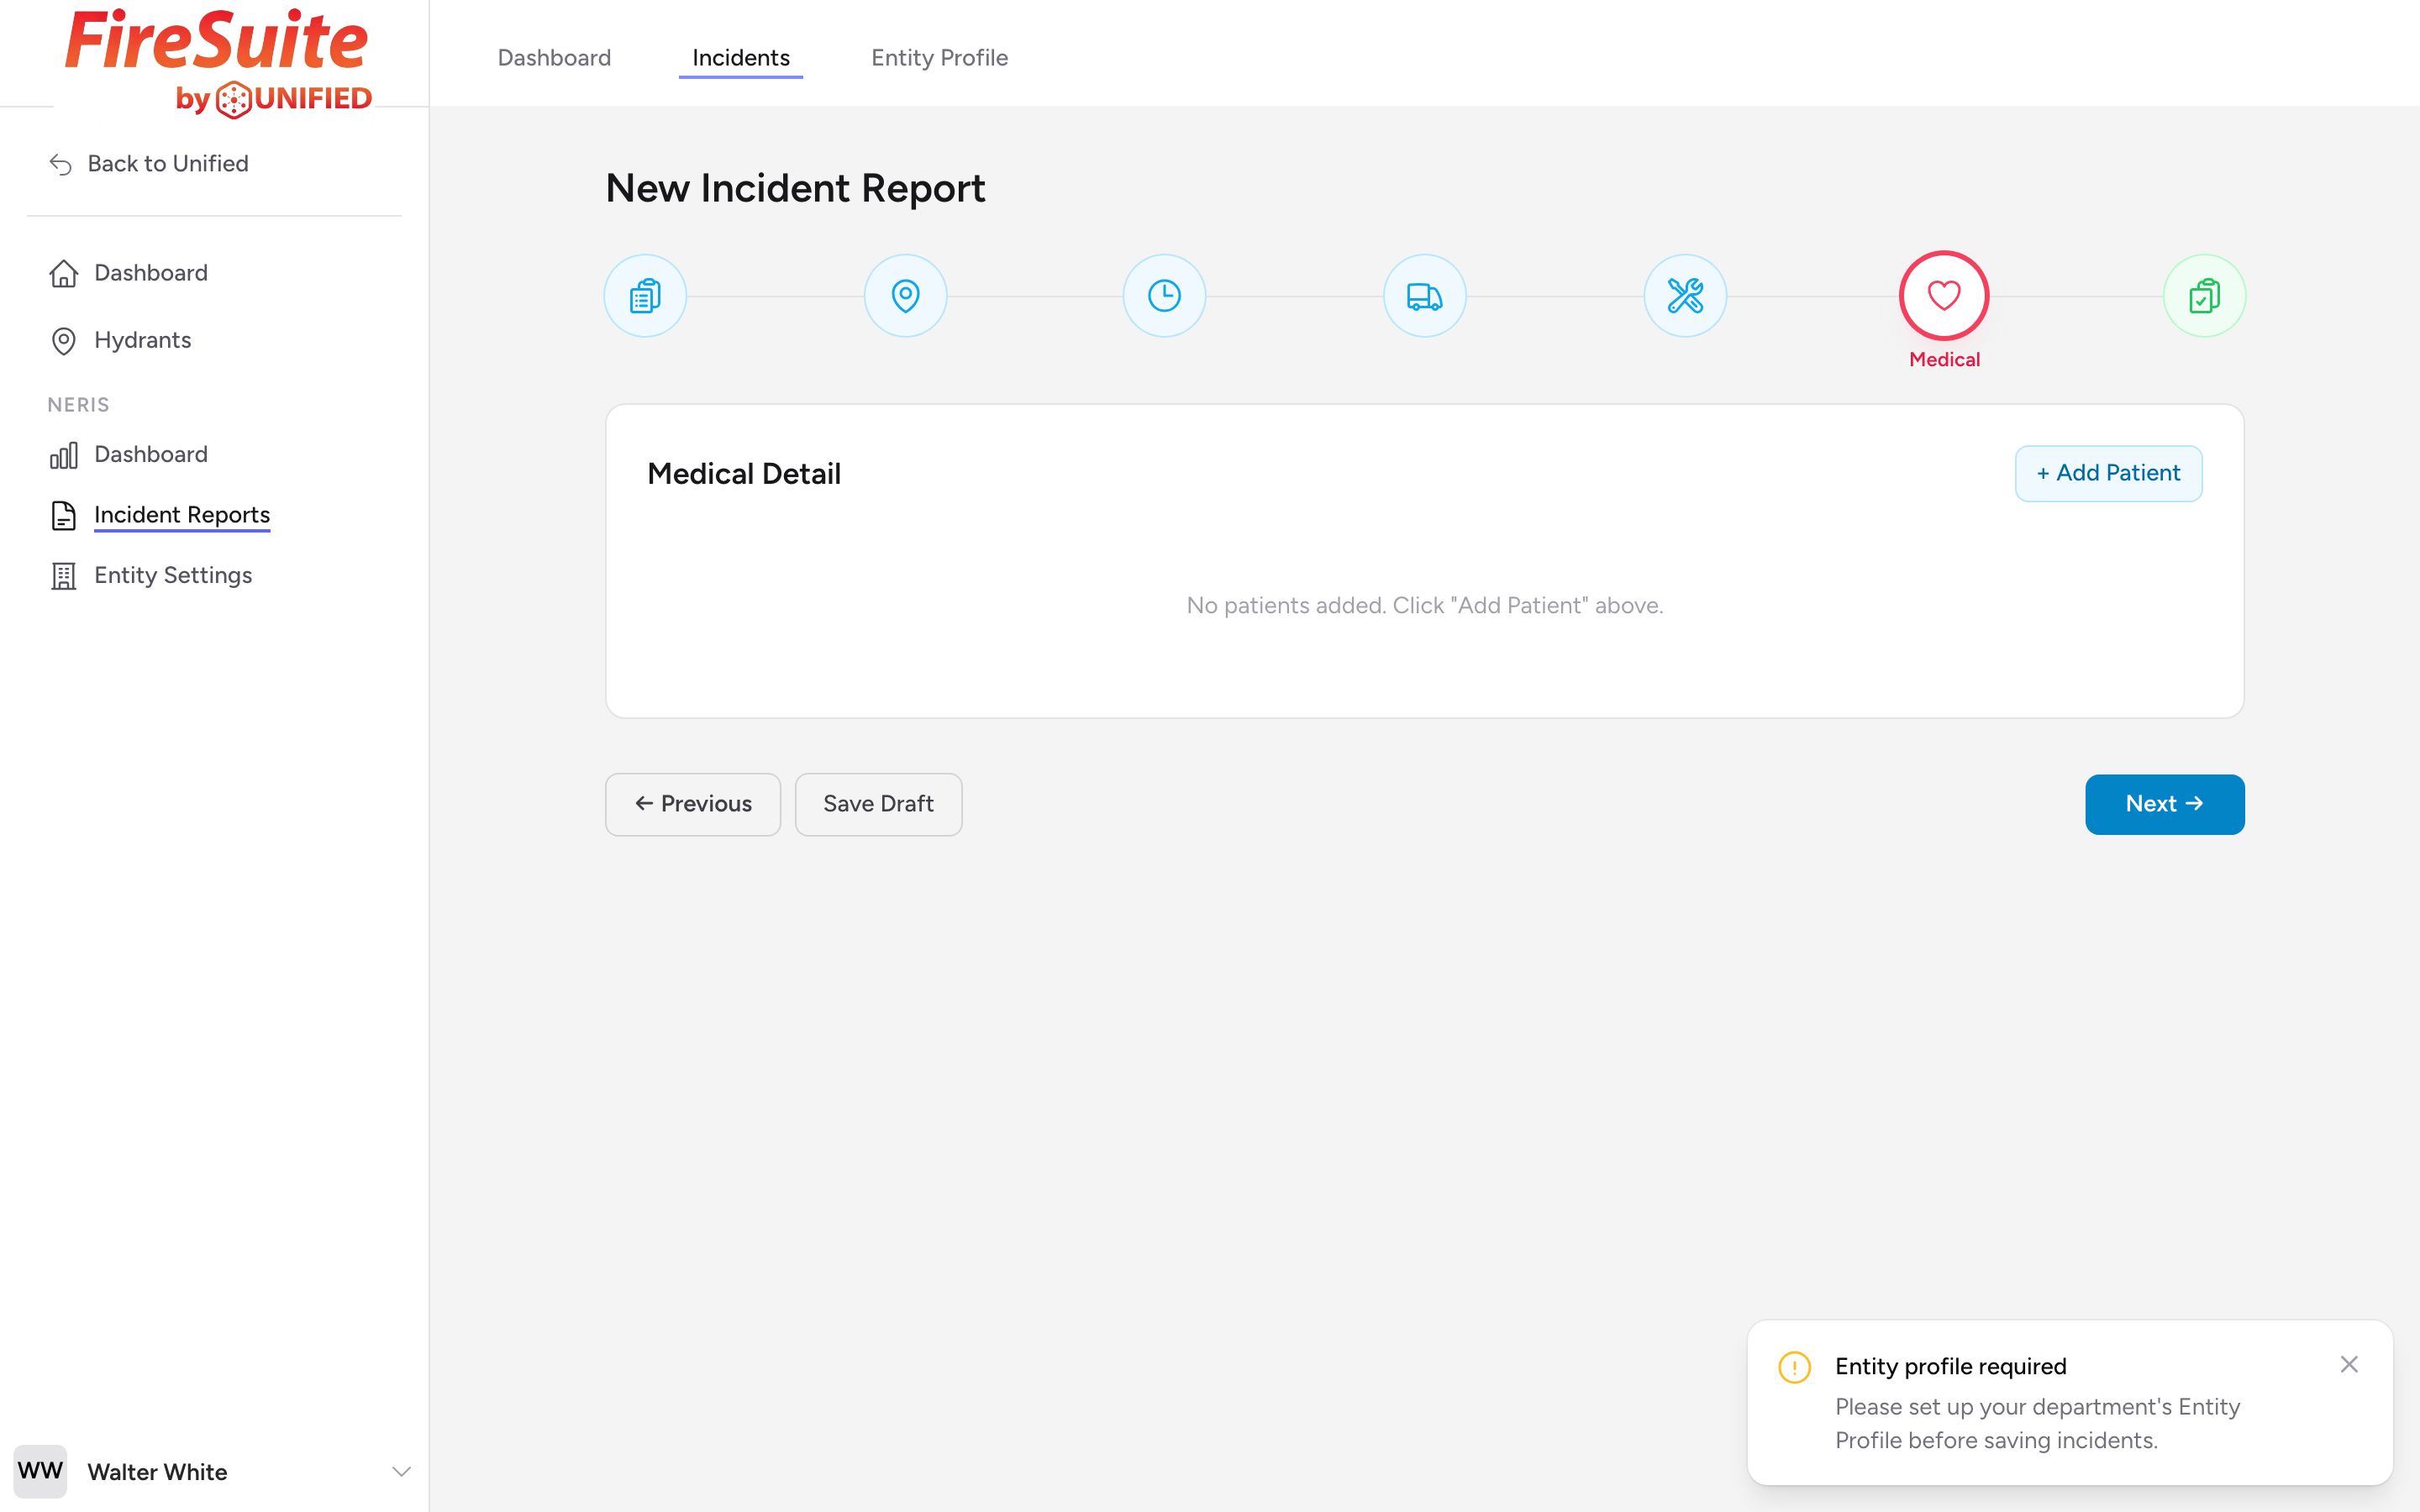The image size is (2420, 1512).
Task: Click the warning icon in the notification
Action: pos(1795,1367)
